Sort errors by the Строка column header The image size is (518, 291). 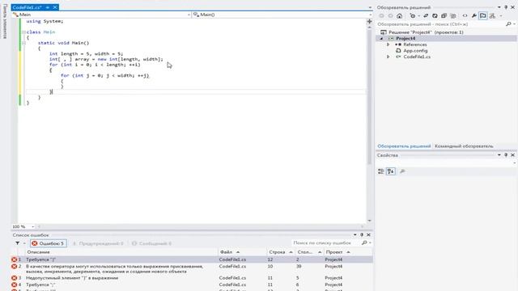(x=277, y=252)
